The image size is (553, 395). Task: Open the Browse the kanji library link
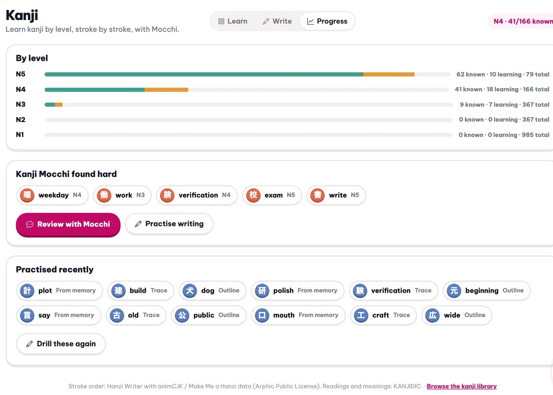[462, 386]
